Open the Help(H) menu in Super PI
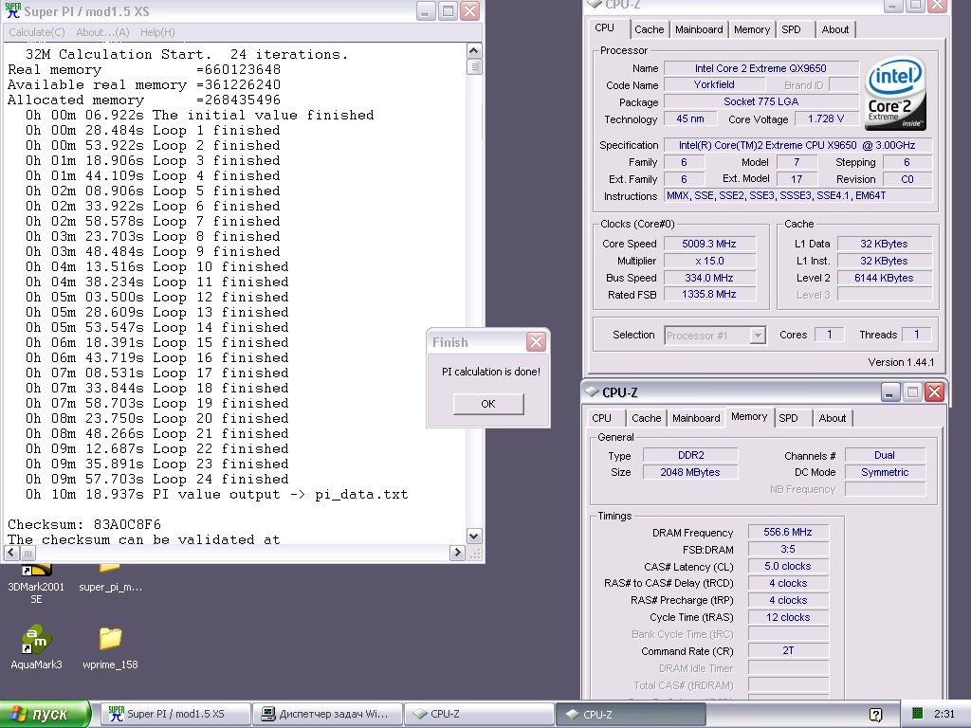The width and height of the screenshot is (971, 728). 157,32
